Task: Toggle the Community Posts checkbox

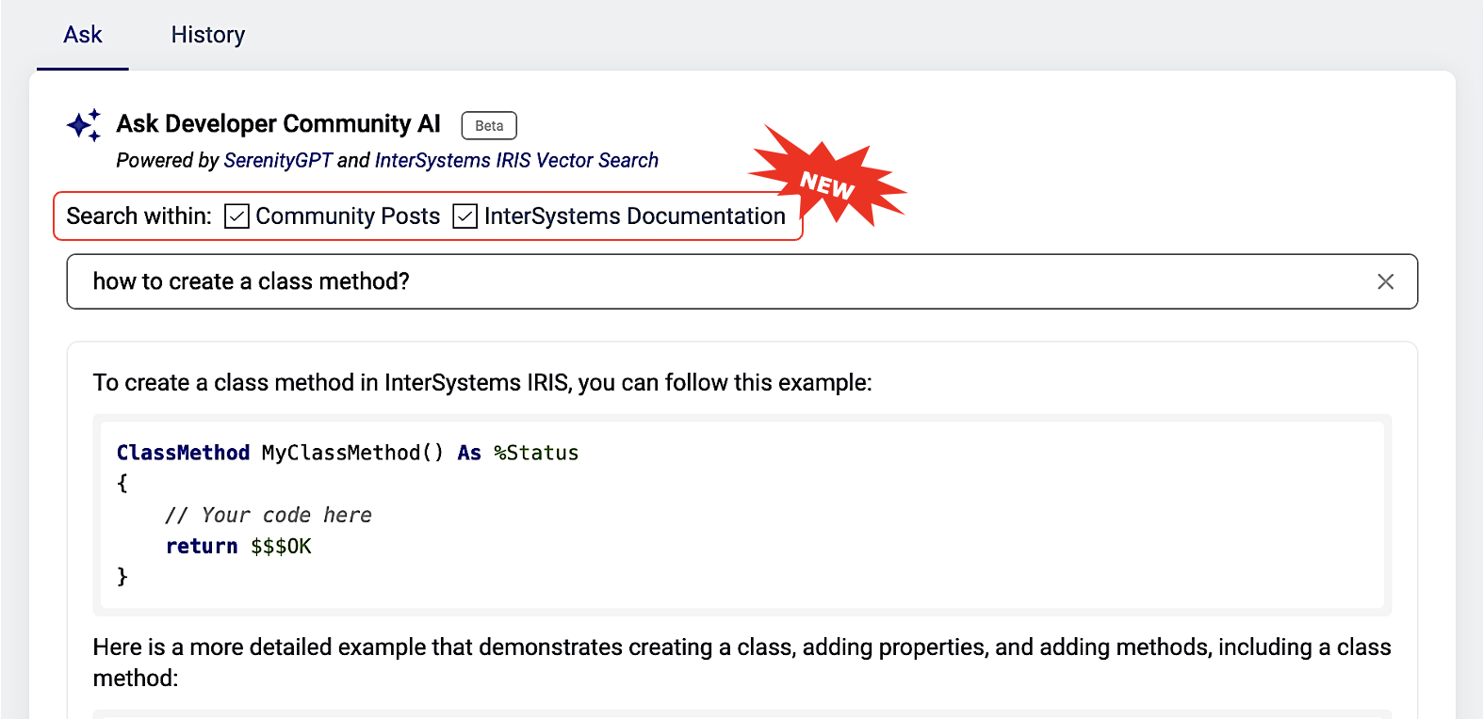Action: point(236,216)
